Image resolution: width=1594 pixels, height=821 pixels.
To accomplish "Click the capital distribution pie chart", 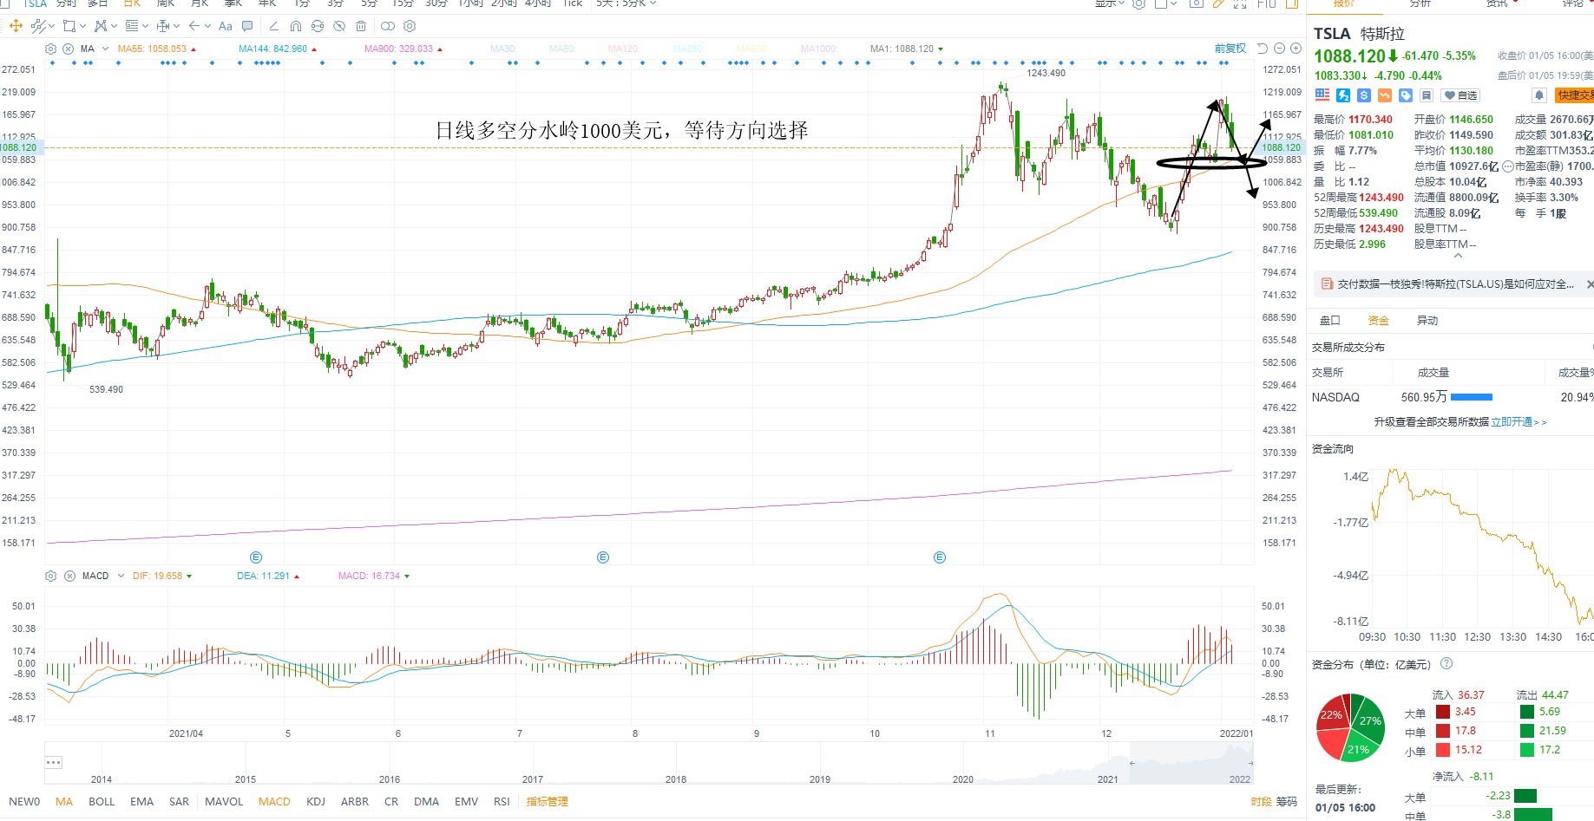I will coord(1350,727).
